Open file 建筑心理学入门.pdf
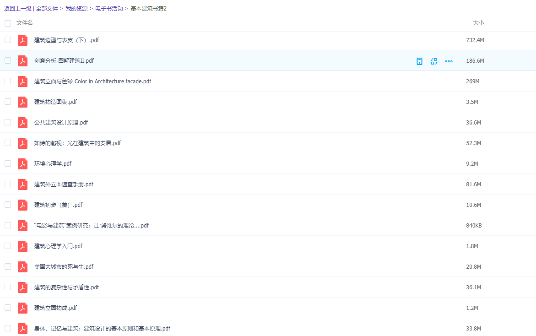 pos(59,246)
